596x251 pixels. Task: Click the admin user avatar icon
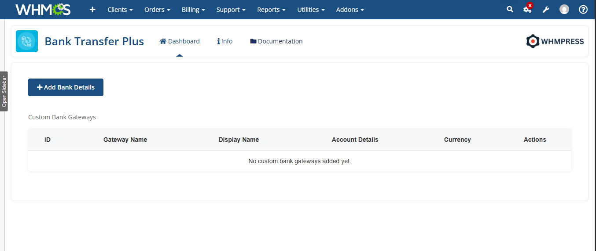(564, 10)
